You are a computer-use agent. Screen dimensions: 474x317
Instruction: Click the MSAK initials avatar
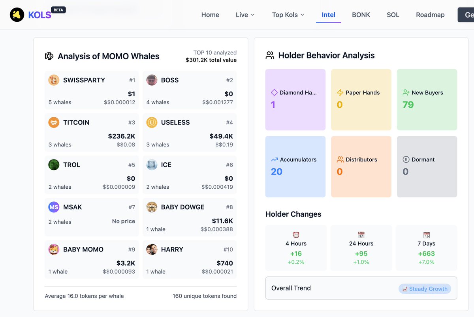tap(54, 207)
